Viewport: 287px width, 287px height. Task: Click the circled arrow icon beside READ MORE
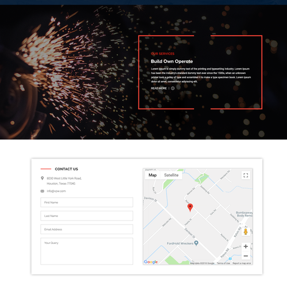pyautogui.click(x=173, y=88)
